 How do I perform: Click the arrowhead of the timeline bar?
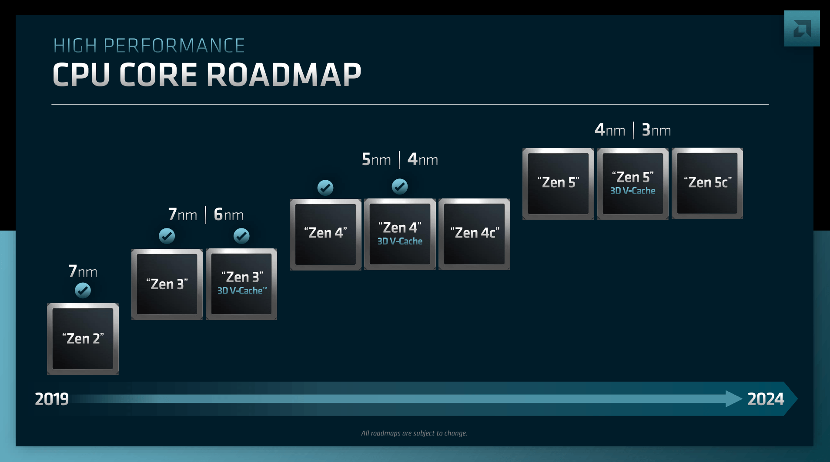click(x=734, y=399)
